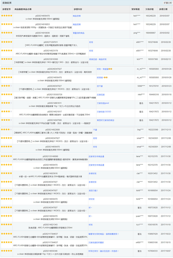Click buyer account ling****
The height and width of the screenshot is (258, 173).
(x=140, y=130)
